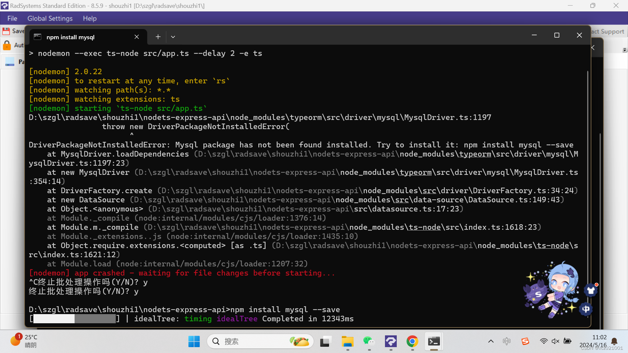
Task: Click the orange lock Auth icon
Action: (x=7, y=45)
